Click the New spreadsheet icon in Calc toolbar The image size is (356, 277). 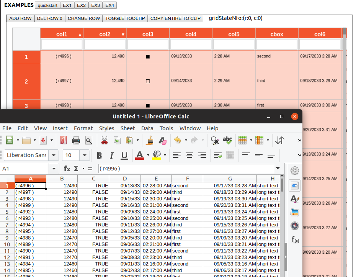coord(9,140)
